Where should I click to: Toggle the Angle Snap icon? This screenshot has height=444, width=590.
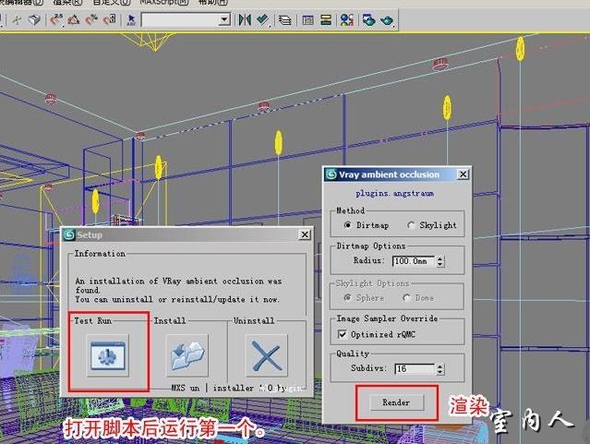[73, 19]
